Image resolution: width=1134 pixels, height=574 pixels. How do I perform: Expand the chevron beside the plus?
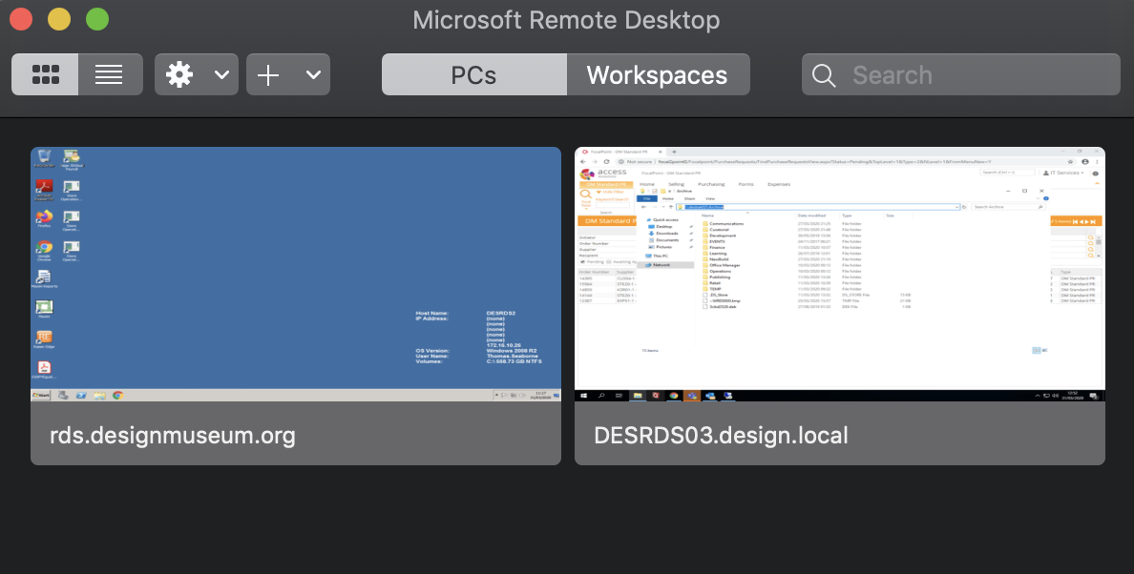coord(313,74)
